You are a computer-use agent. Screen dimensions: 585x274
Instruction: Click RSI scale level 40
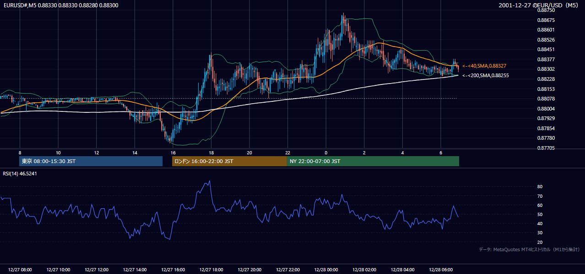540,223
